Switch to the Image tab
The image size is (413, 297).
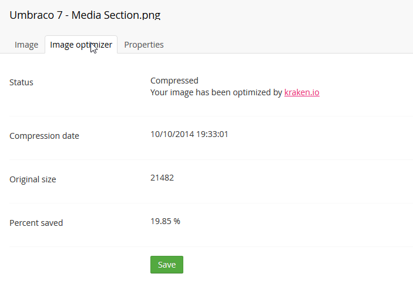(x=26, y=45)
